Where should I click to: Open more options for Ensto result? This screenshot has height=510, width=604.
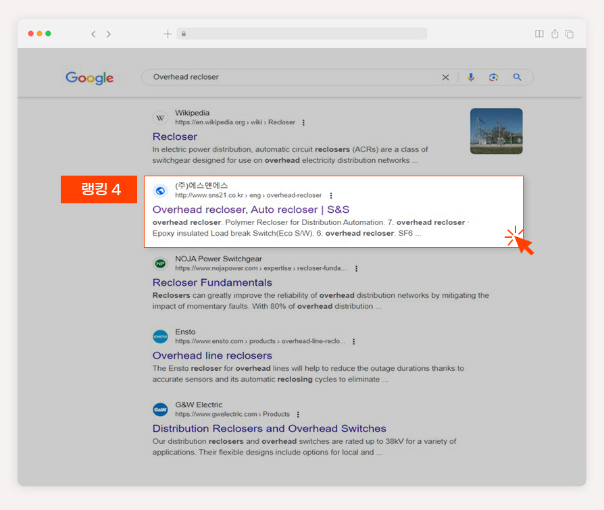tap(353, 341)
